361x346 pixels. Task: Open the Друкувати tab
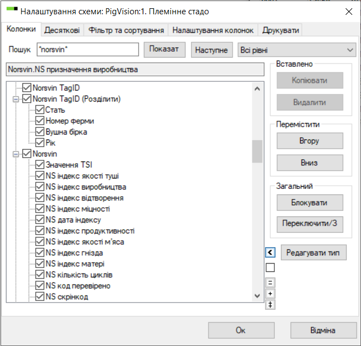point(280,30)
